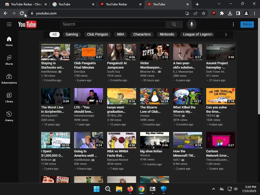The width and height of the screenshot is (260, 195).
Task: Bookmark this page with star icon
Action: (204, 13)
